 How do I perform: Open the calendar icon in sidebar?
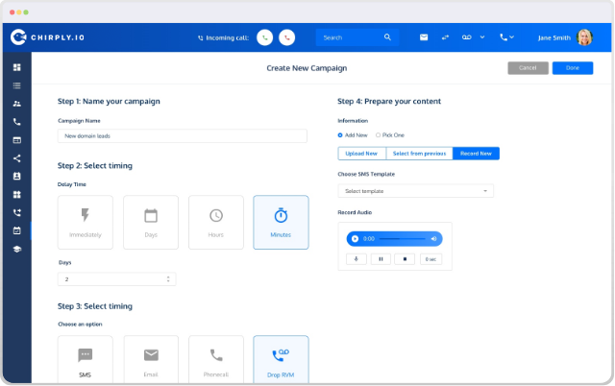[x=17, y=230]
